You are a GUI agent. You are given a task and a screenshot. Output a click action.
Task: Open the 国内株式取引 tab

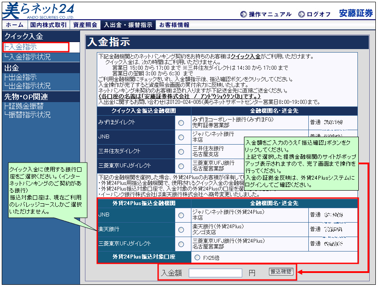[x=49, y=25]
